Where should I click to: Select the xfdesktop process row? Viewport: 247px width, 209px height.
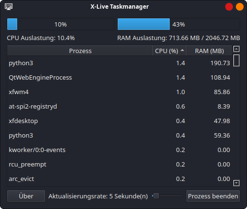click(x=120, y=121)
